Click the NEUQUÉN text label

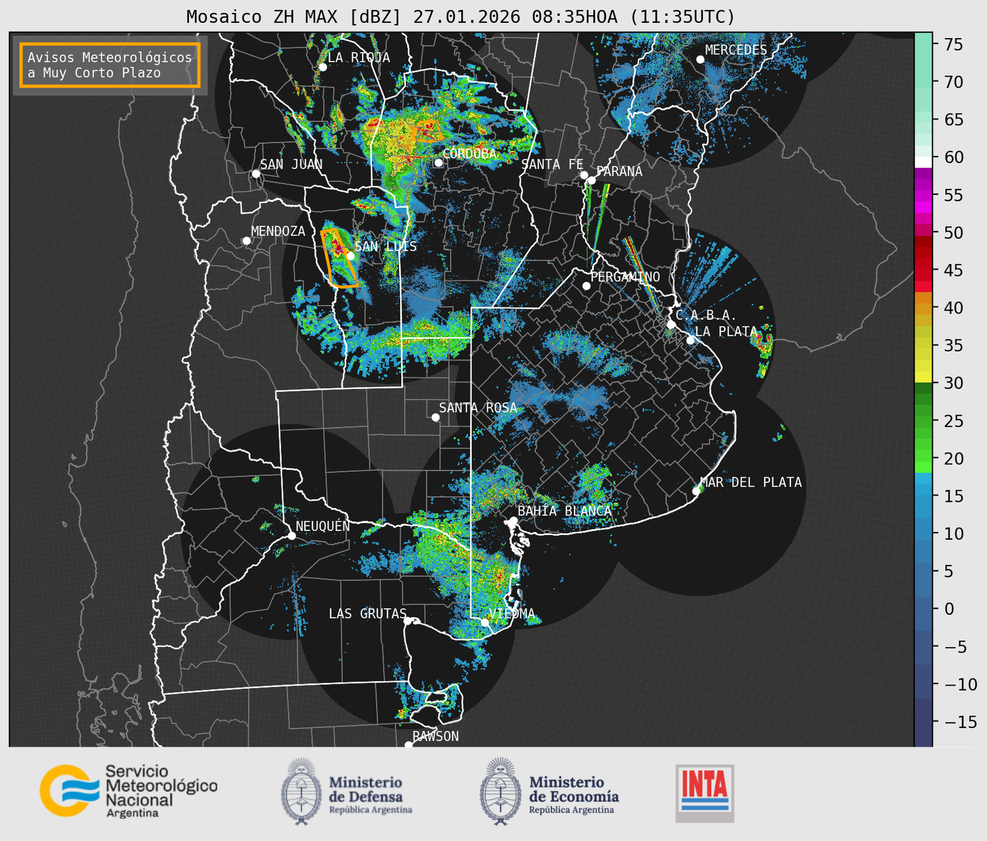[323, 526]
